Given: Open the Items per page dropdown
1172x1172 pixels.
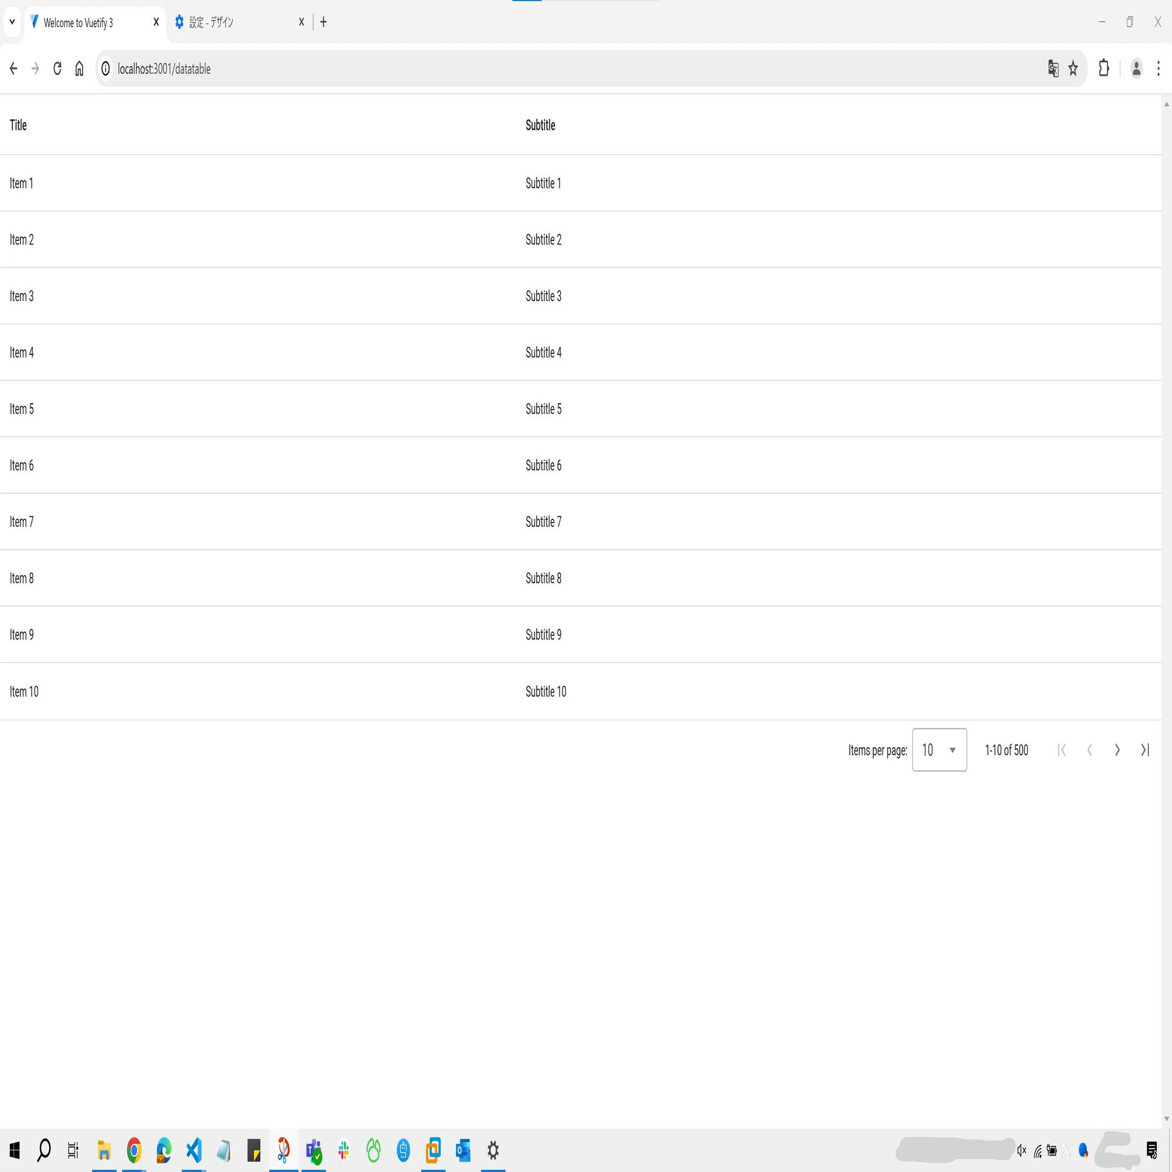Looking at the screenshot, I should (939, 750).
